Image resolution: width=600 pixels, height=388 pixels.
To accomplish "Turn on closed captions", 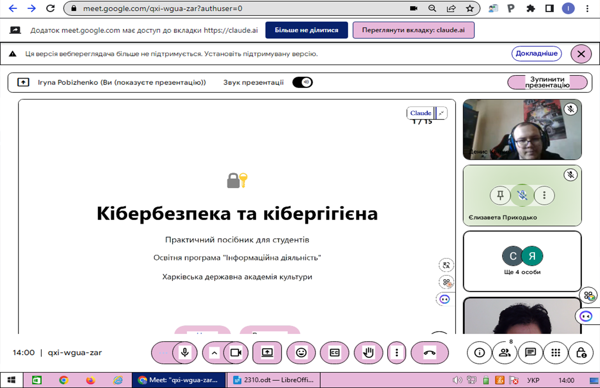I will click(334, 353).
